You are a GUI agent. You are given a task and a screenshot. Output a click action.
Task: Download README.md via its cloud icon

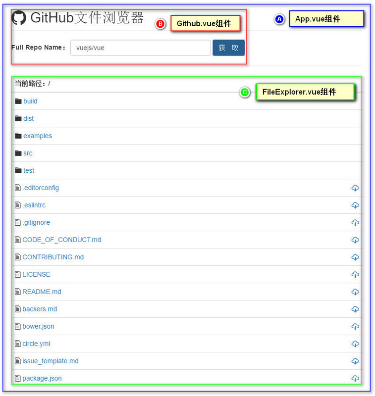pos(355,292)
